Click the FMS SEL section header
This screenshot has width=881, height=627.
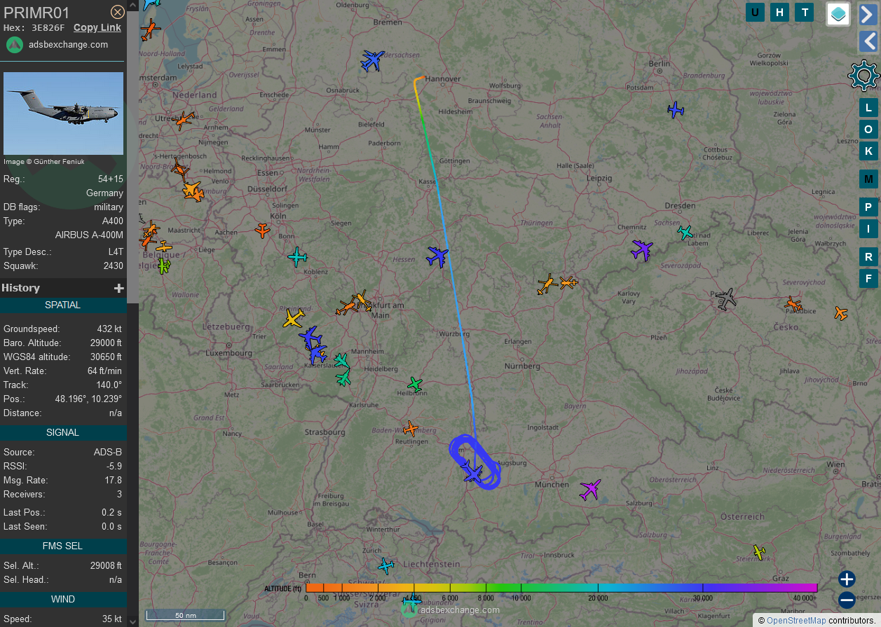tap(63, 546)
